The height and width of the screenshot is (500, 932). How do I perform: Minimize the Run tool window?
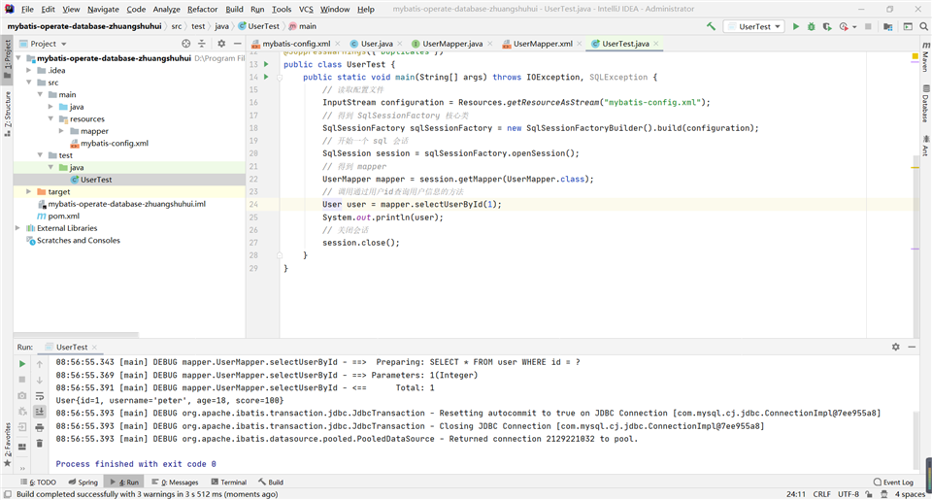click(x=912, y=347)
